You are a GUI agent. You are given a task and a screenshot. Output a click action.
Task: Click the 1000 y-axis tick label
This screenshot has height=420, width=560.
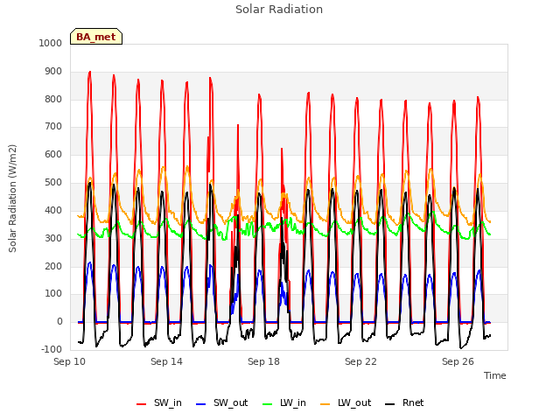[x=51, y=43]
